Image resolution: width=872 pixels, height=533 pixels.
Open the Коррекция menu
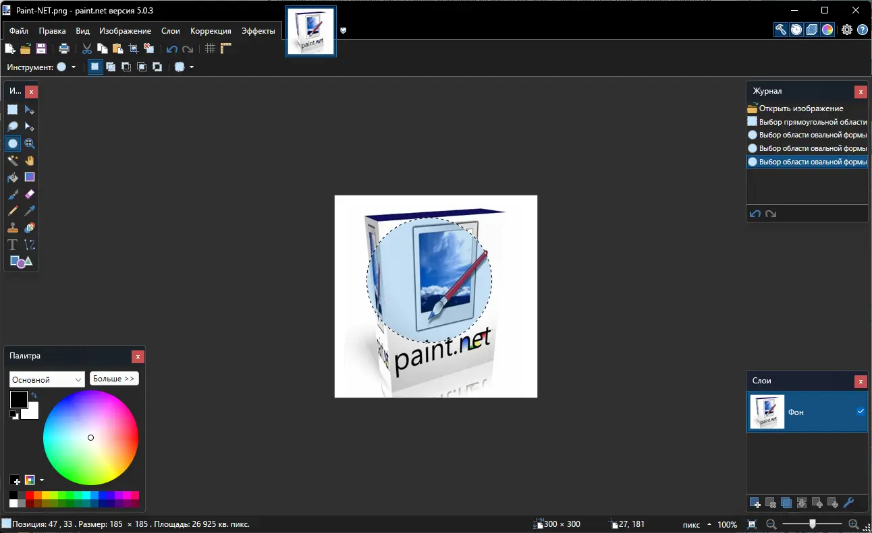211,31
